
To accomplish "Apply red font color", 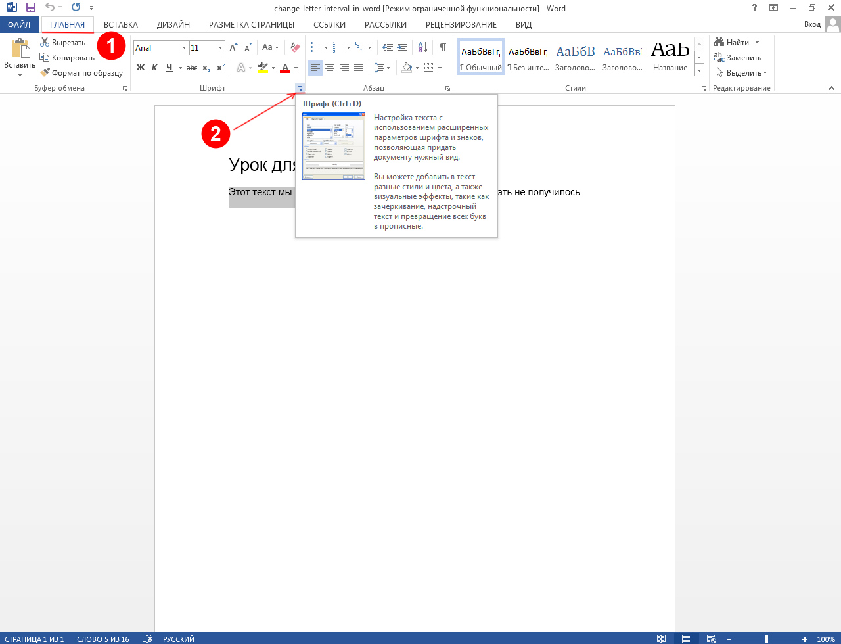I will coord(285,68).
